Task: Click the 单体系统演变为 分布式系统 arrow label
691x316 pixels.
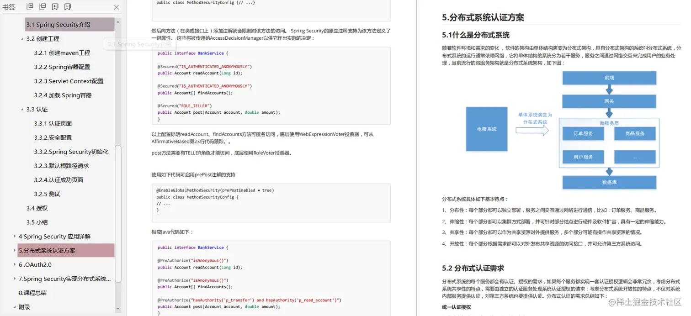Action: point(535,119)
